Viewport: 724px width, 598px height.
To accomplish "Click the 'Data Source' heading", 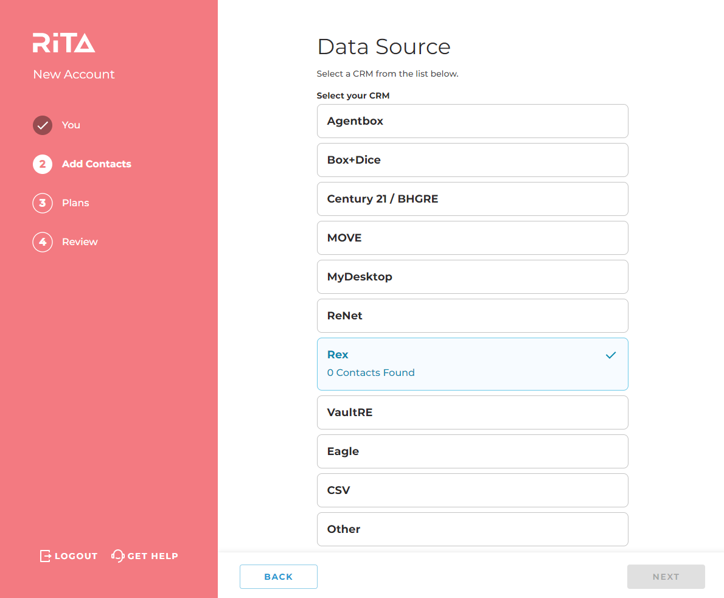I will [384, 47].
